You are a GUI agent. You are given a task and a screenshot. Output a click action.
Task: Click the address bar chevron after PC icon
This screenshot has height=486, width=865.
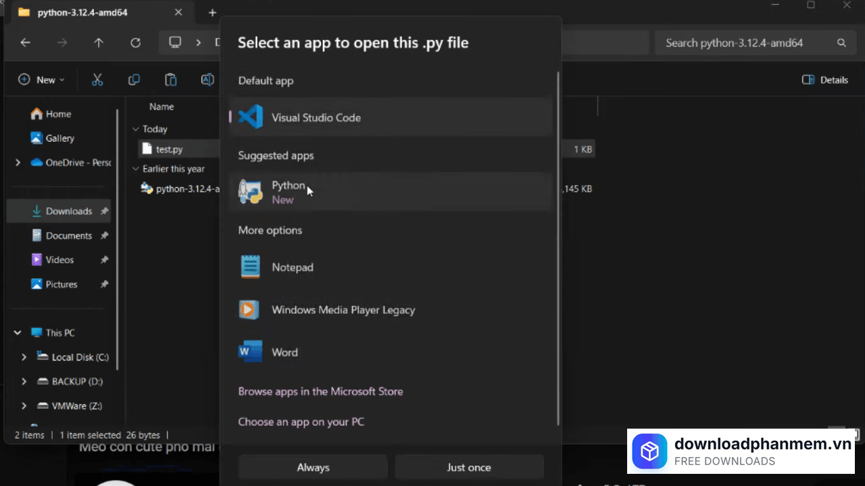coord(198,43)
